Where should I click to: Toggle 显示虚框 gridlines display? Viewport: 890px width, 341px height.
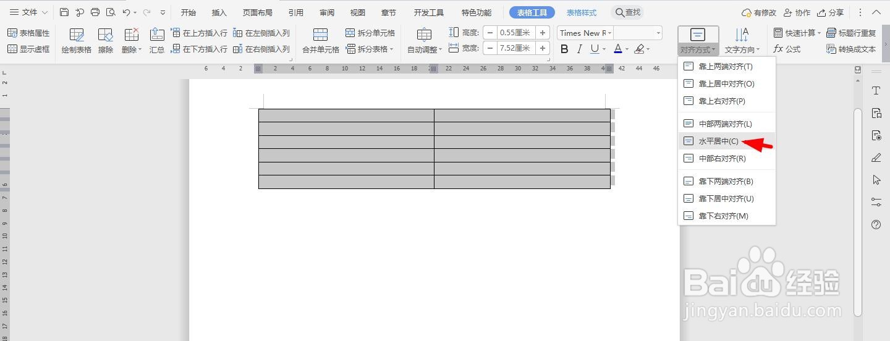pos(28,49)
